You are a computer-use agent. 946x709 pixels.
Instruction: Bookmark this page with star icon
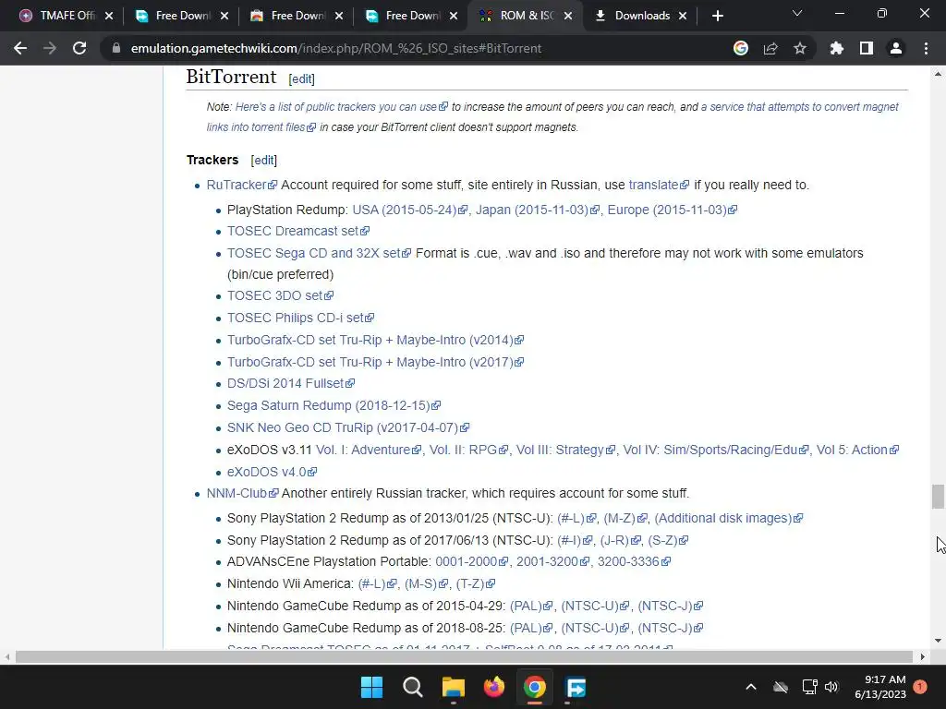tap(799, 48)
